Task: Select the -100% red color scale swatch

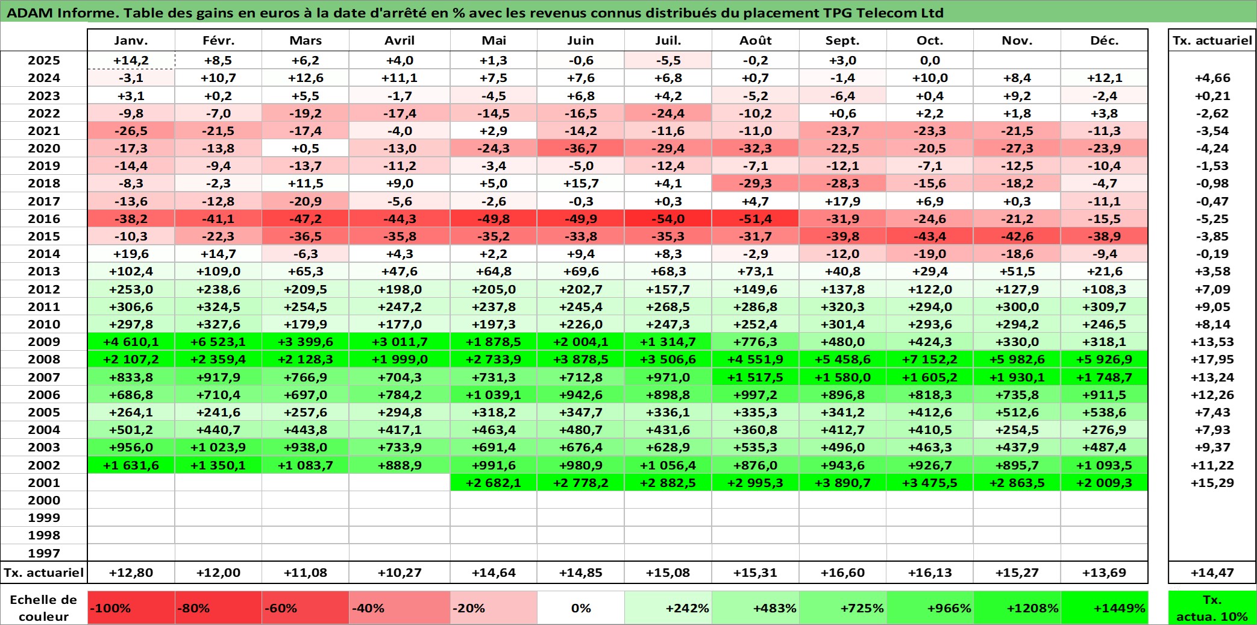Action: (131, 608)
